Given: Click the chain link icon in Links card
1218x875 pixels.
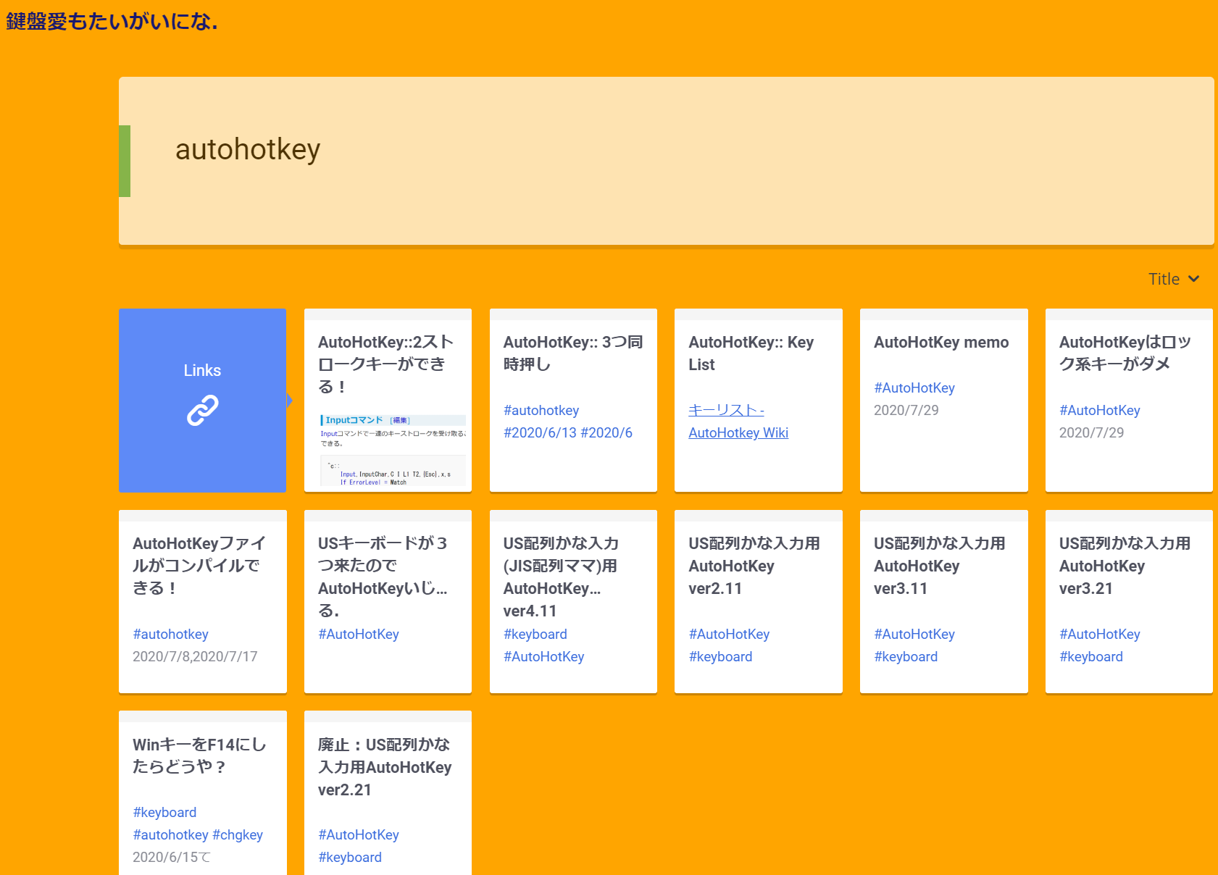Looking at the screenshot, I should [202, 410].
